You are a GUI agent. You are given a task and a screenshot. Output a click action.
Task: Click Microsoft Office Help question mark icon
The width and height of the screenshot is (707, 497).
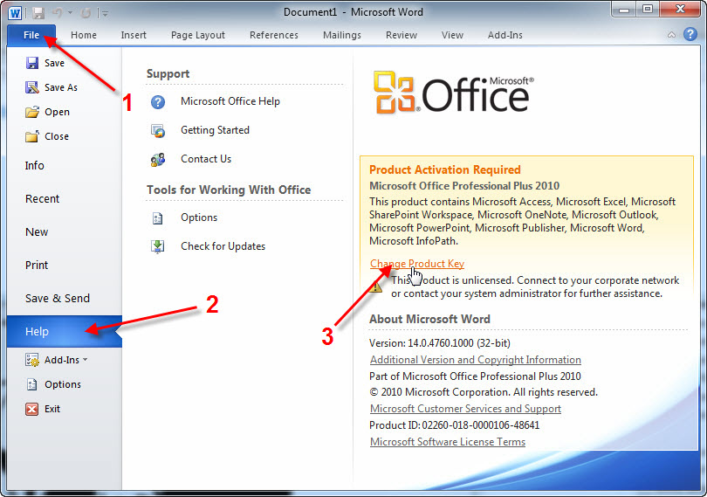click(158, 102)
